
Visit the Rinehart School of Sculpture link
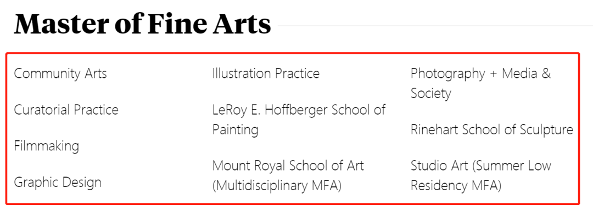coord(492,130)
